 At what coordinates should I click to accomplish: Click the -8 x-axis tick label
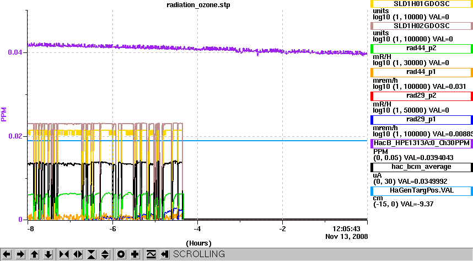(30, 229)
